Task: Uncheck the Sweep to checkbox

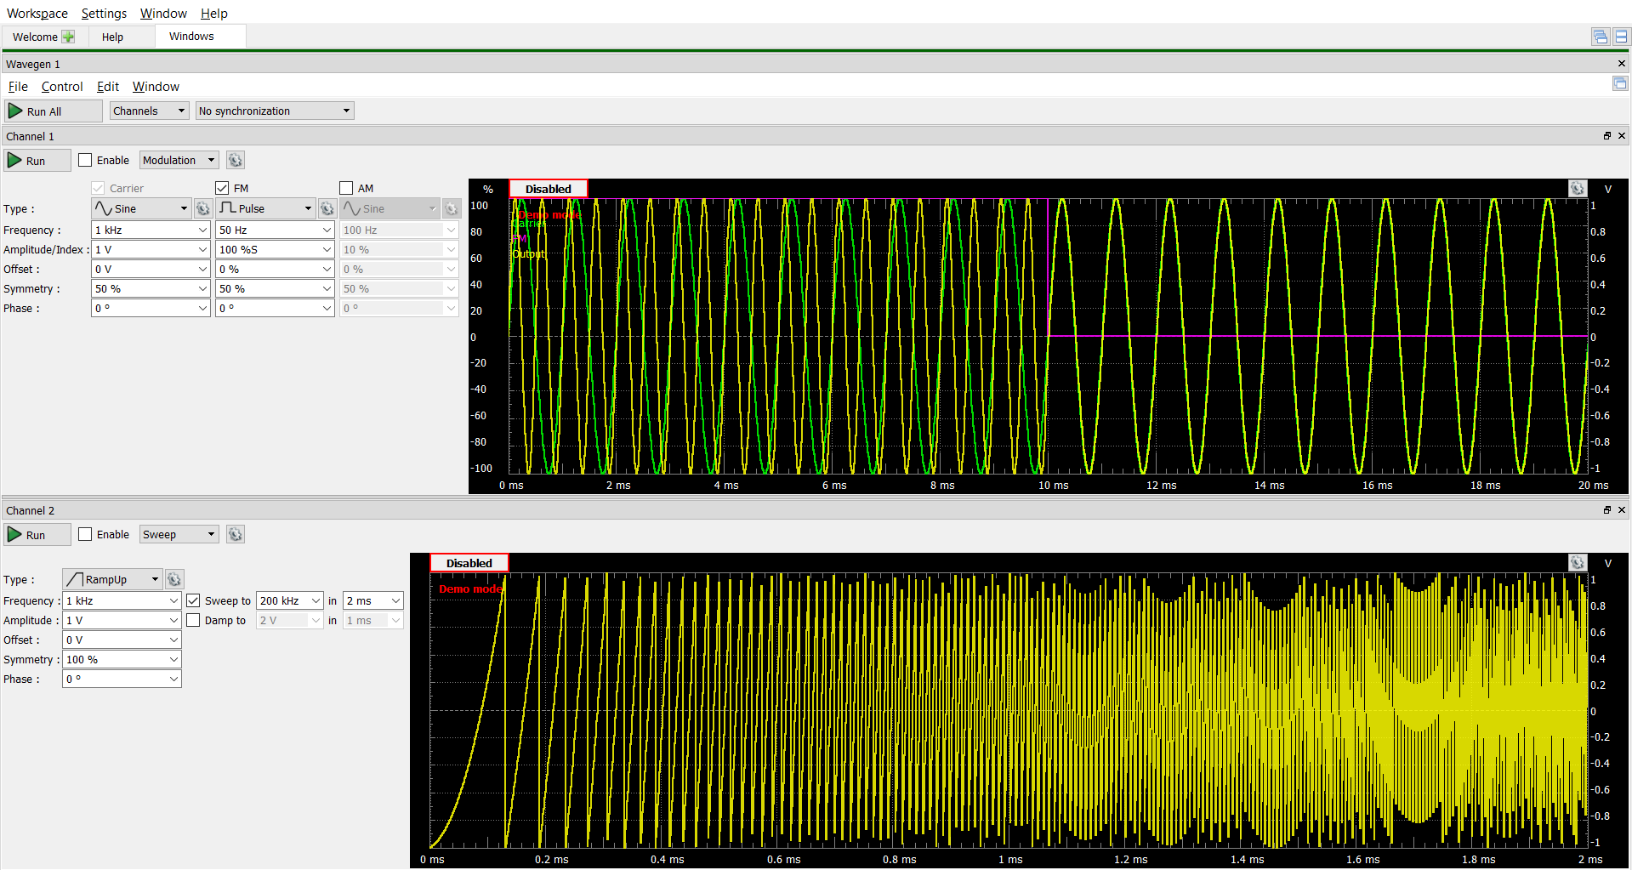Action: point(193,600)
